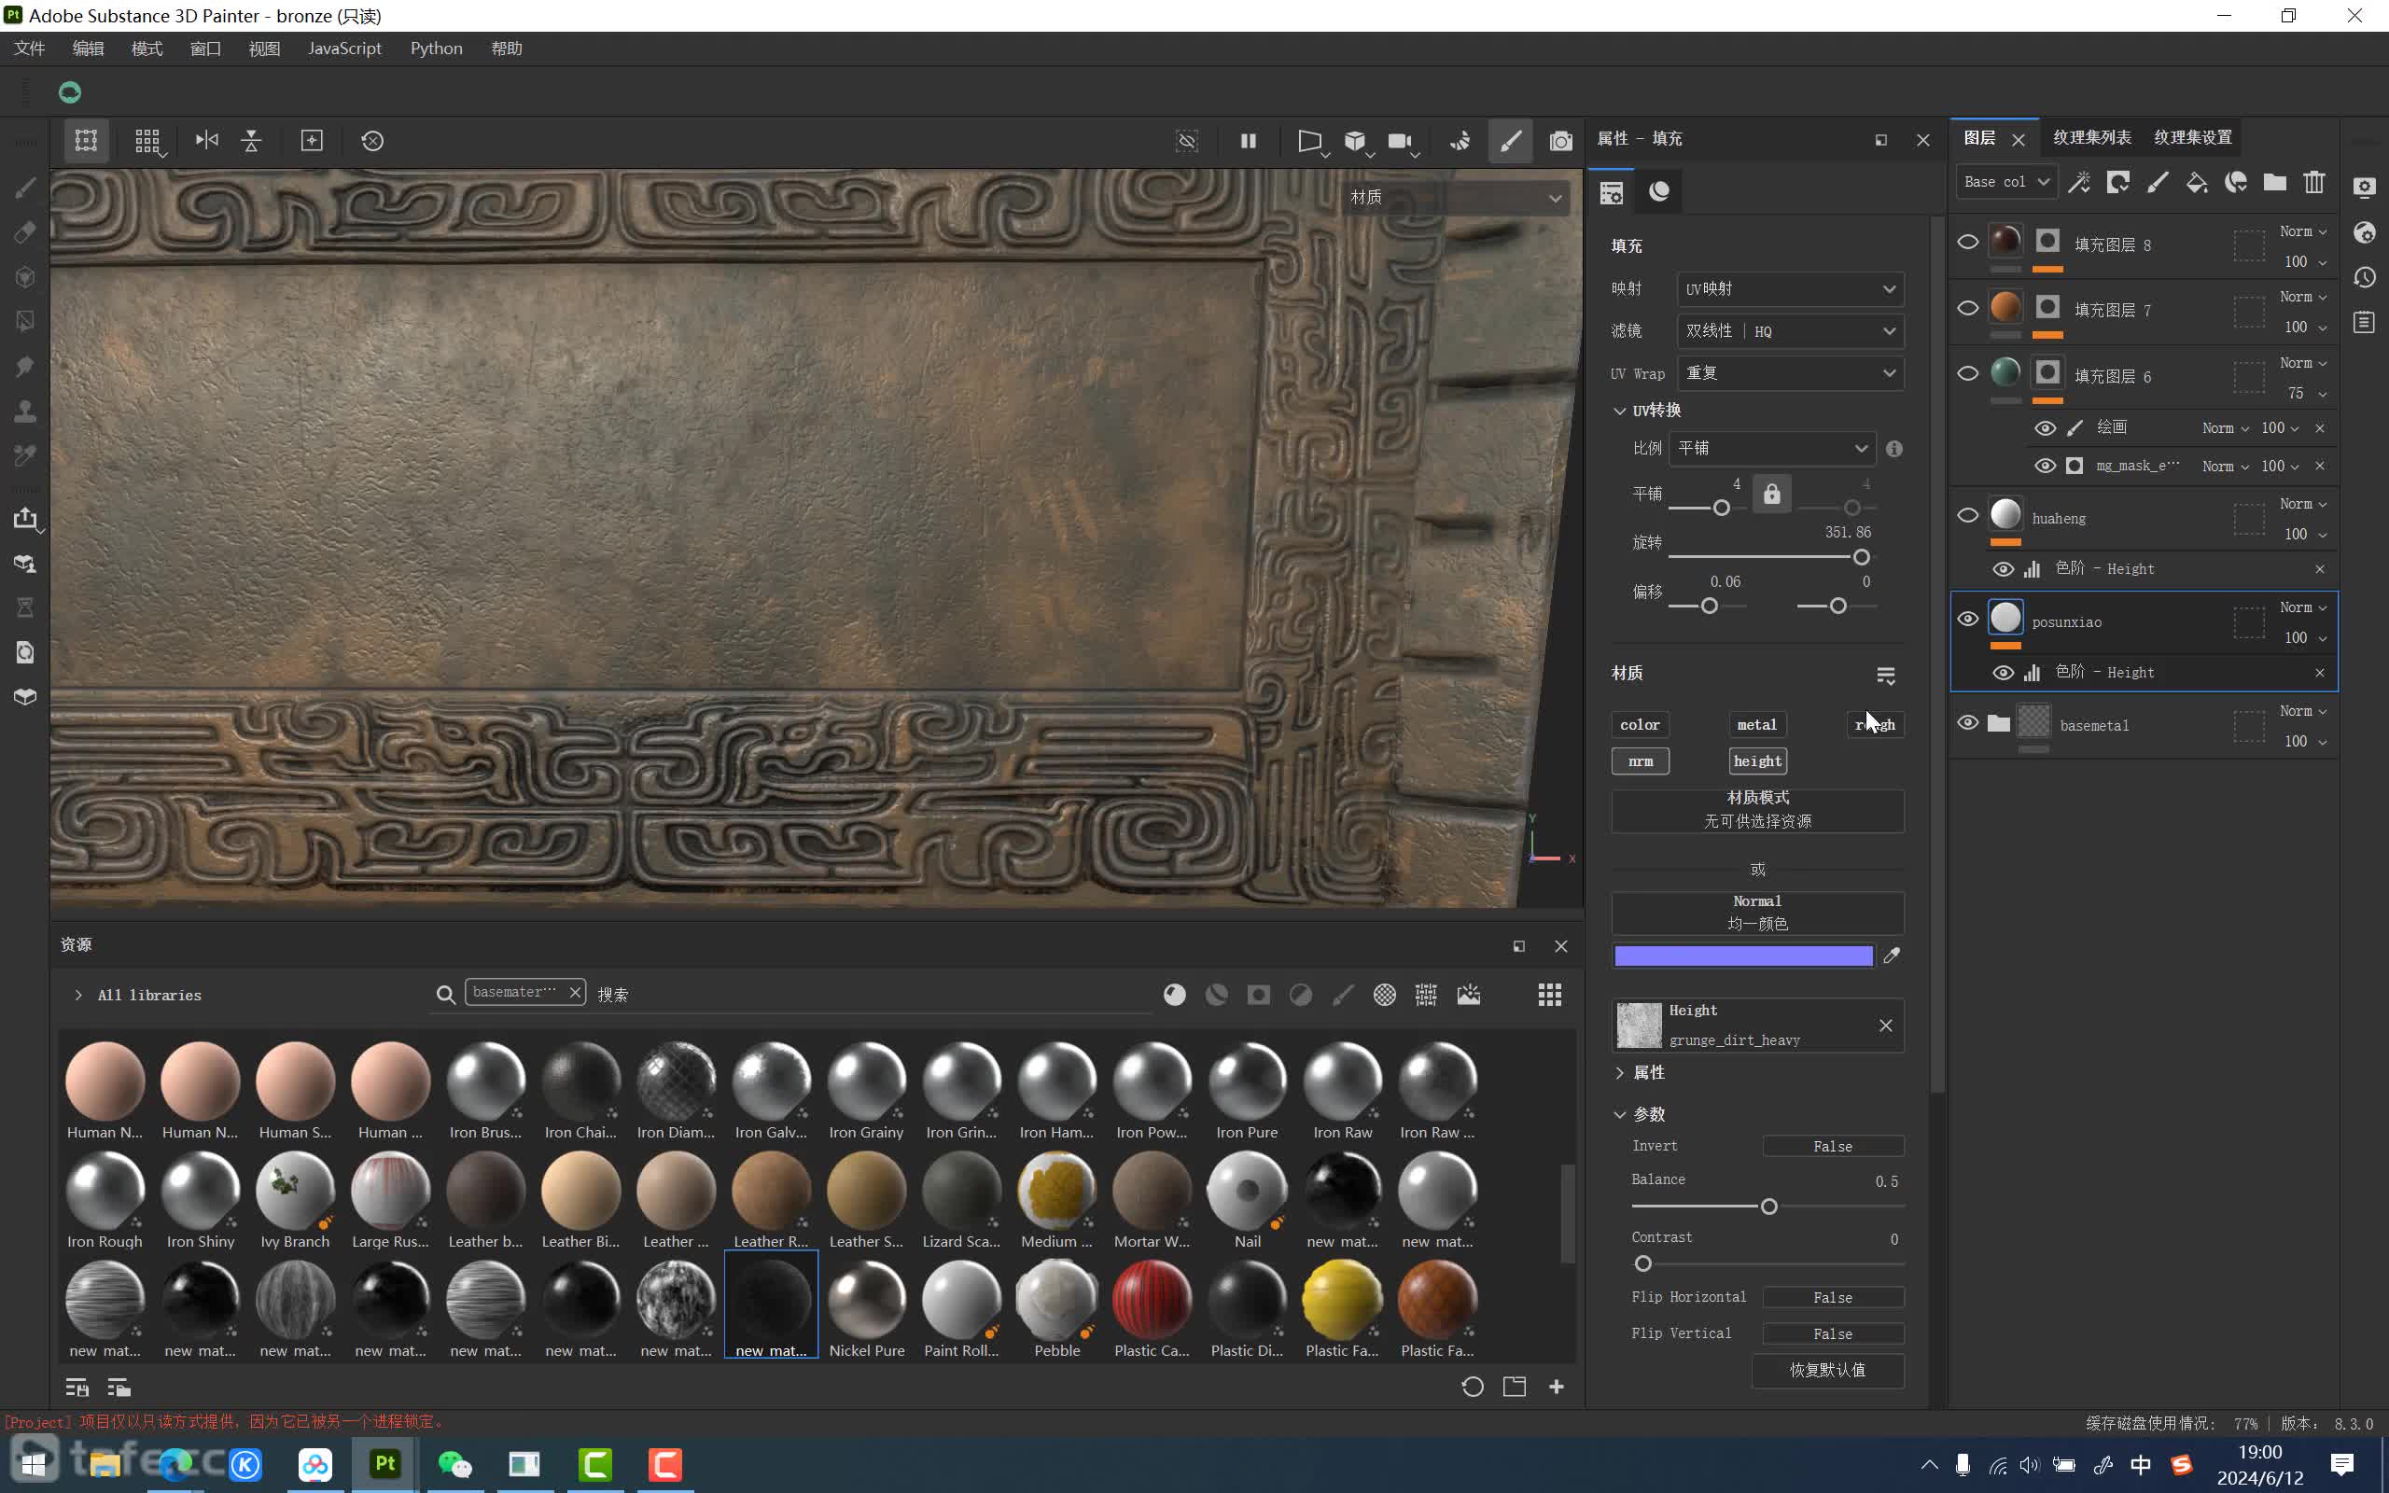
Task: Open the 滤镜 双线性 HQ dropdown
Action: [1790, 330]
